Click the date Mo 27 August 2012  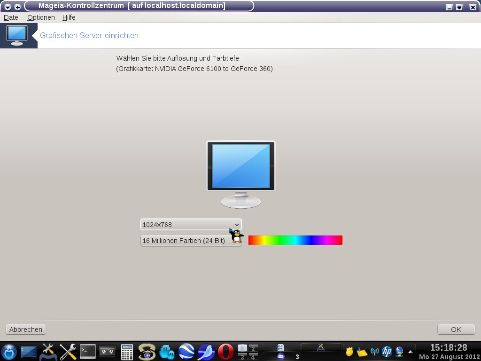(450, 357)
